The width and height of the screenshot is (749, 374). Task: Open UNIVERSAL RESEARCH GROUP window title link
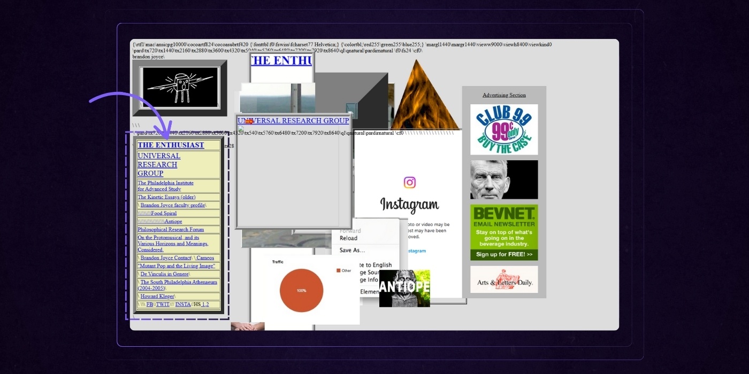coord(293,121)
